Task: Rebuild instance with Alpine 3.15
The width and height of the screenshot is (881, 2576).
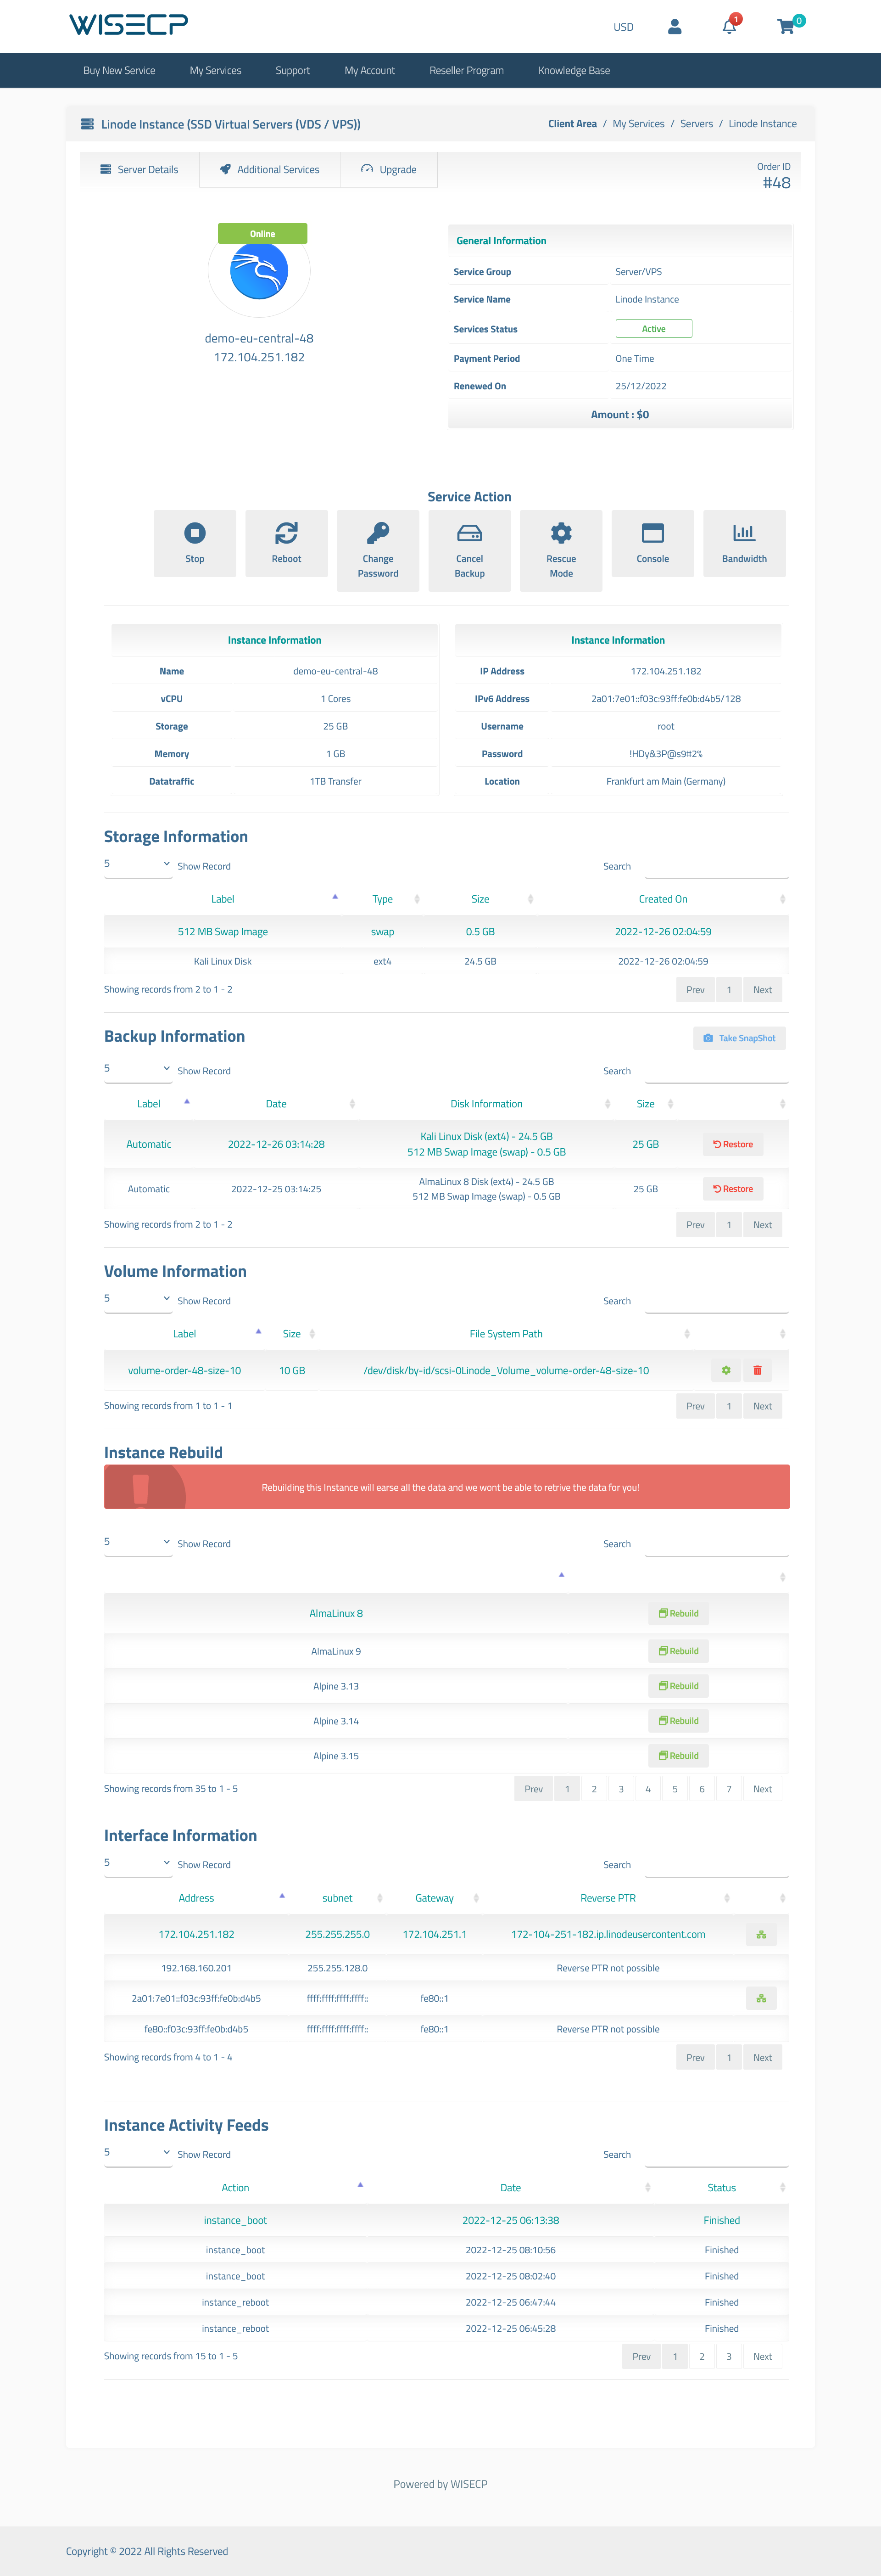Action: click(679, 1756)
